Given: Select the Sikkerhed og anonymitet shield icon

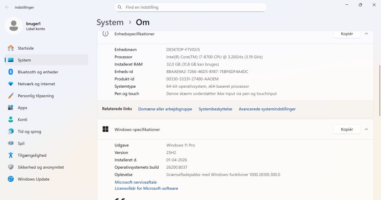Looking at the screenshot, I should click(11, 167).
